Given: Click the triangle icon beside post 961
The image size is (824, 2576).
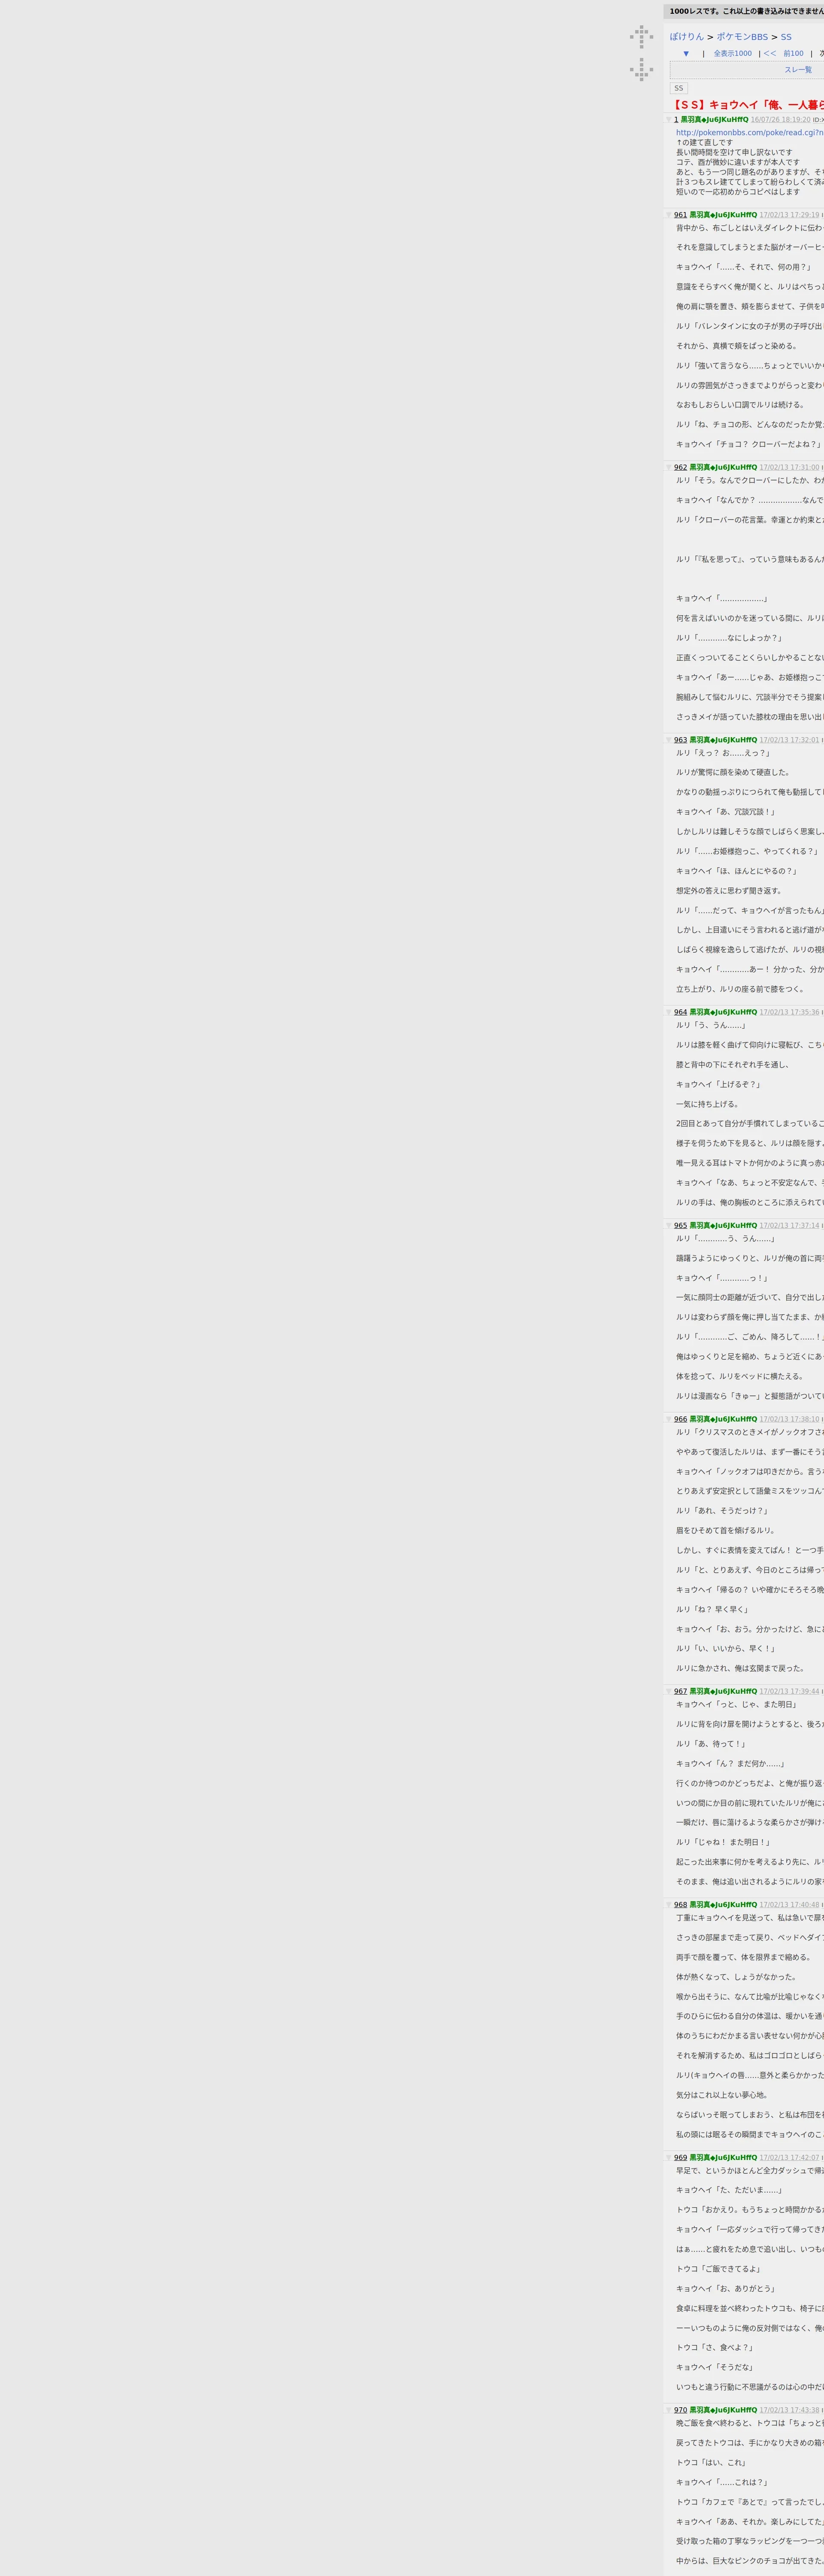Looking at the screenshot, I should [669, 215].
